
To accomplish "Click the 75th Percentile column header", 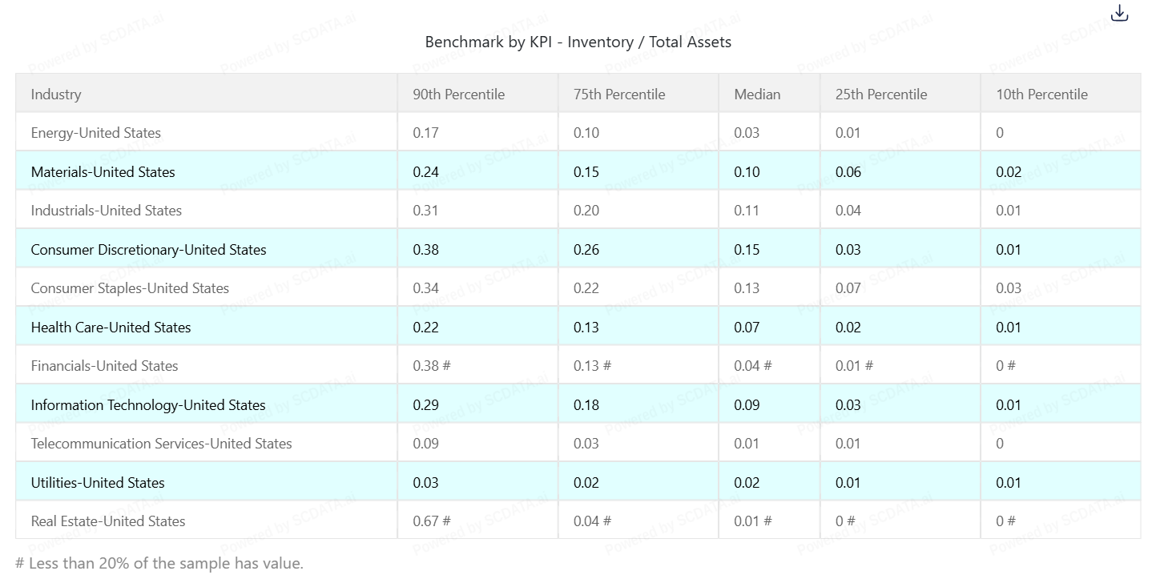I will tap(618, 94).
